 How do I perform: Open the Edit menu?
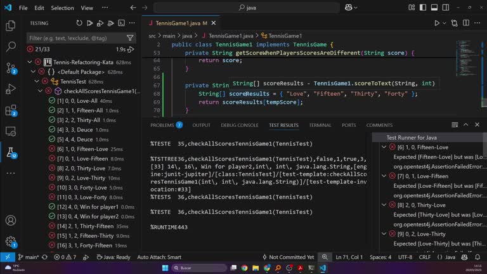(39, 8)
